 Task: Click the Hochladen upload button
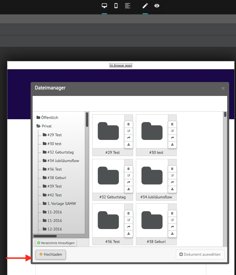[x=50, y=255]
